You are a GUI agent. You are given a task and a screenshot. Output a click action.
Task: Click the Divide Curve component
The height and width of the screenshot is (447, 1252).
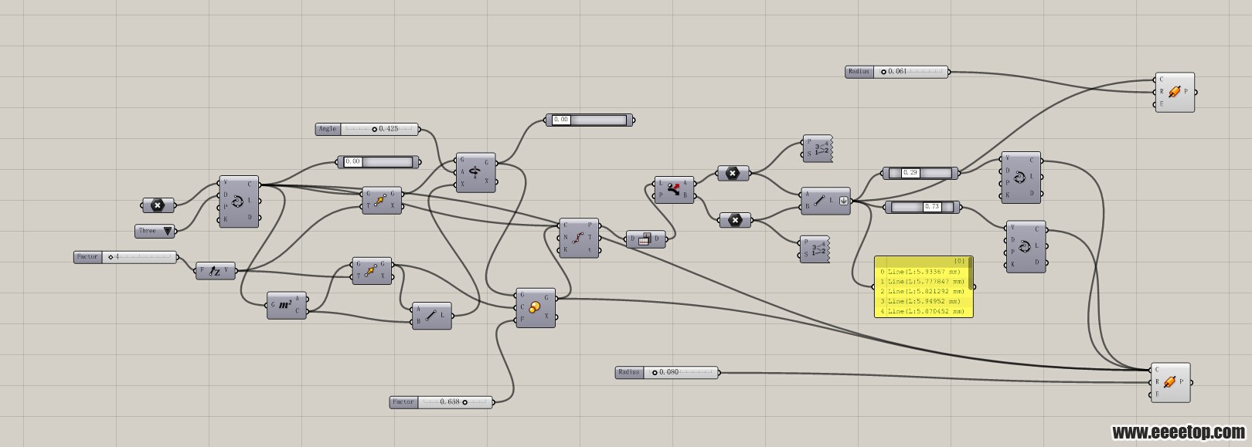(x=579, y=238)
